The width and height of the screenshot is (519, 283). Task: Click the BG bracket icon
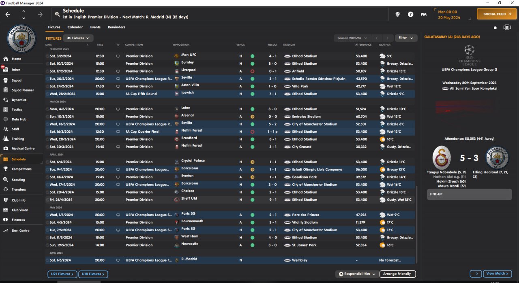(x=507, y=27)
